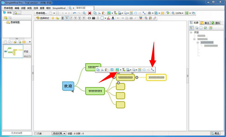Click the line color pencil icon
The height and width of the screenshot is (137, 226).
pyautogui.click(x=108, y=18)
